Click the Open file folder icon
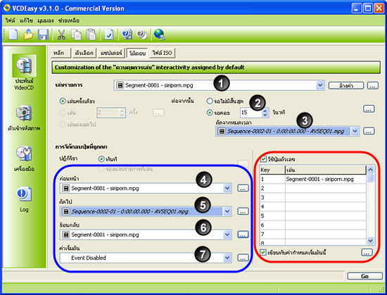Image resolution: width=387 pixels, height=295 pixels. click(x=28, y=34)
